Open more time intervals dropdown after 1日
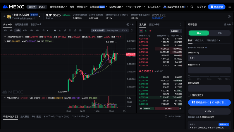234x132 pixels. (x=47, y=31)
